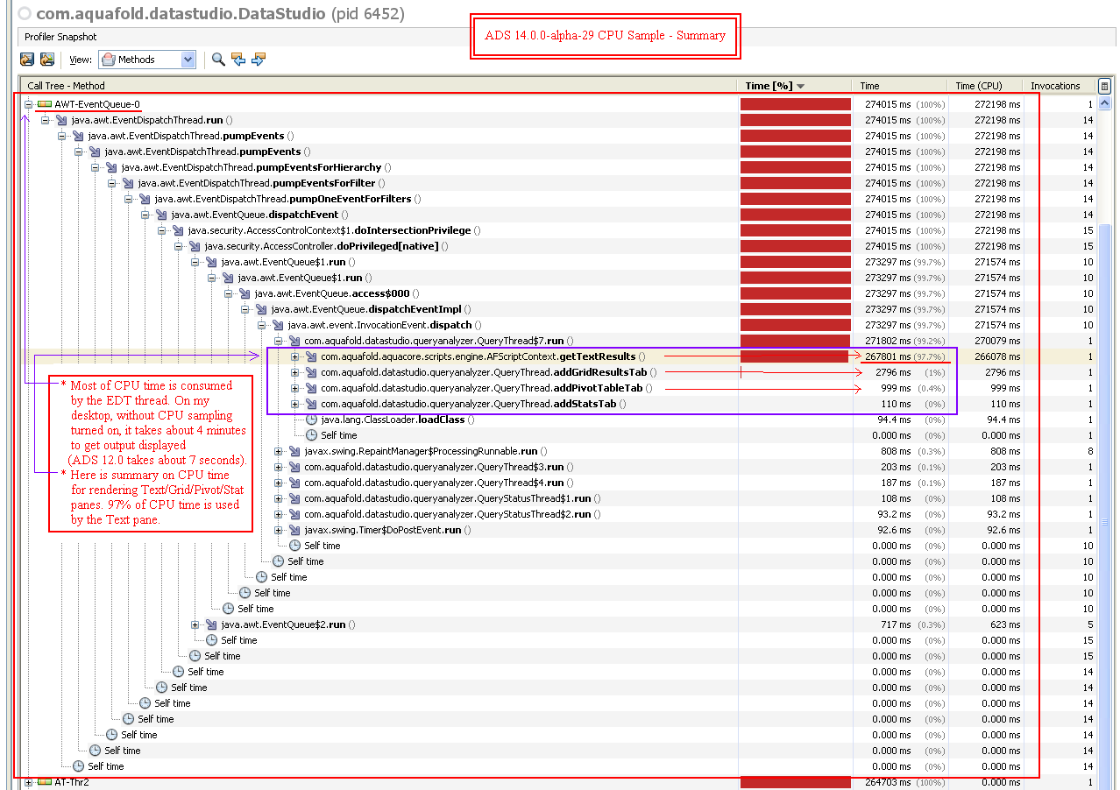Click the 264703 ms time of AT-Thr2

click(887, 782)
